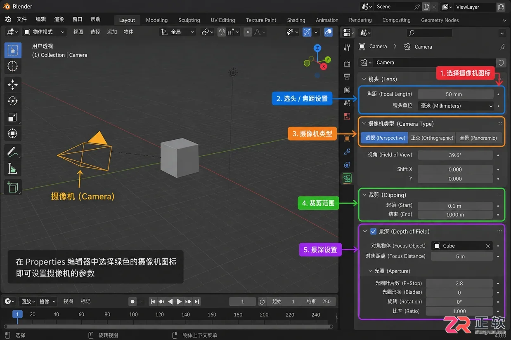Screen dimensions: 511x340
Task: Click the F-Stop 2.8 field
Action: 459,284
